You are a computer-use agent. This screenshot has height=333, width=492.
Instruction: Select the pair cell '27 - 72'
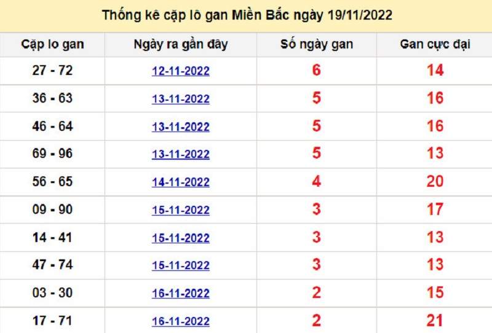point(52,70)
